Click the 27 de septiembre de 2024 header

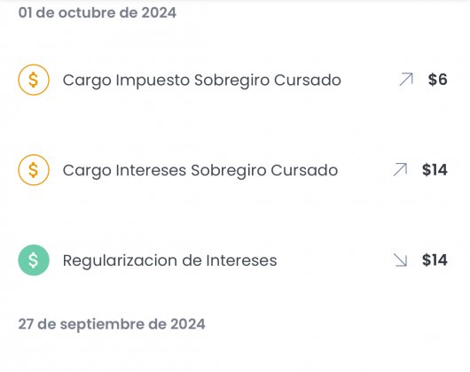click(x=112, y=324)
